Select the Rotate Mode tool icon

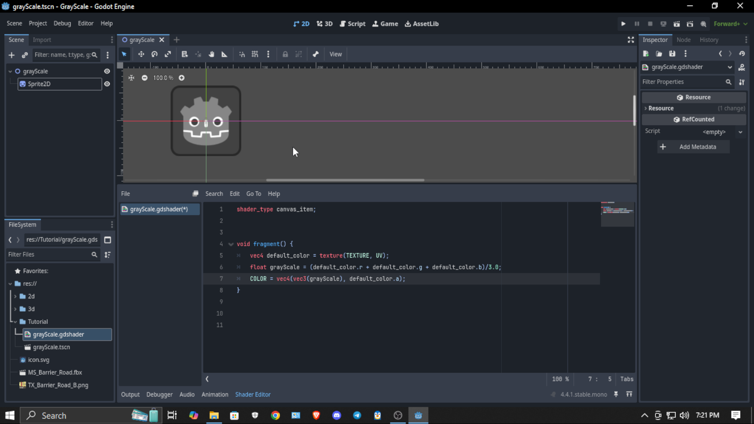point(154,54)
